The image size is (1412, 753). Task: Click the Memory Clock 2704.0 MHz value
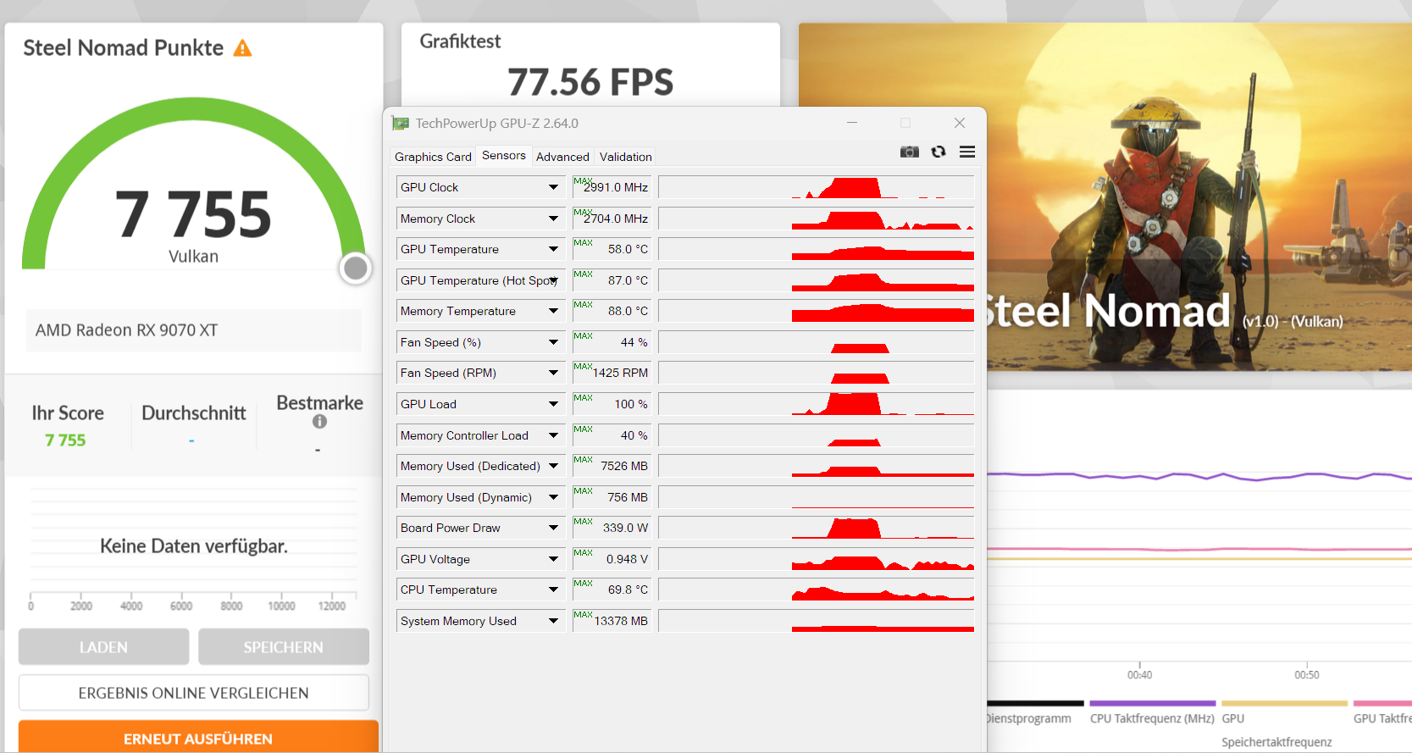click(612, 219)
